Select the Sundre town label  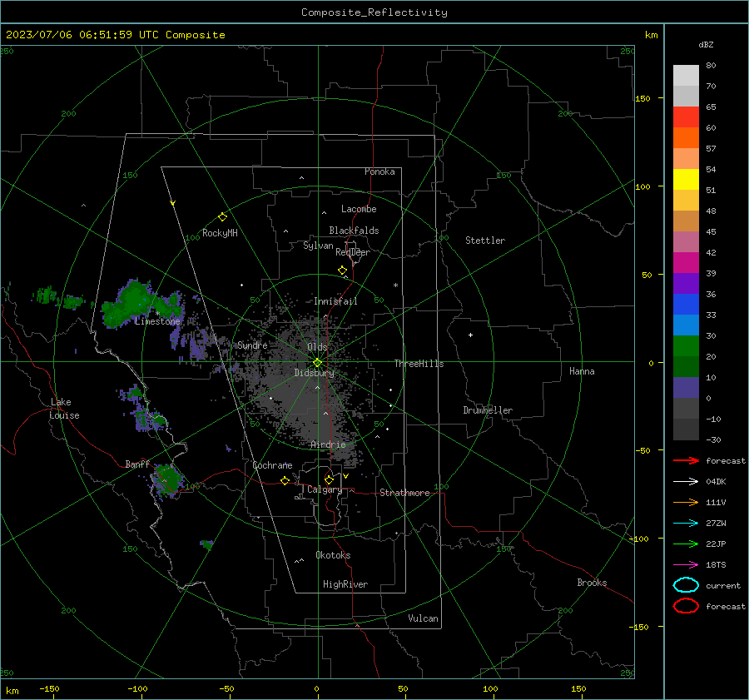click(x=252, y=345)
